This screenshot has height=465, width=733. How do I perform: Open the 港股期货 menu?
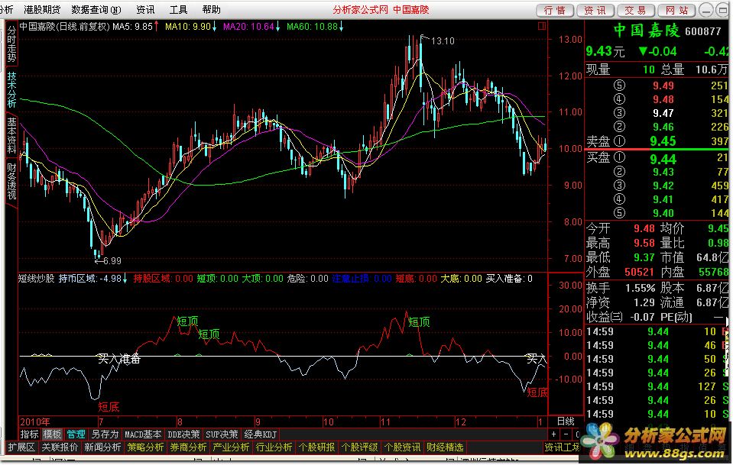click(x=43, y=9)
